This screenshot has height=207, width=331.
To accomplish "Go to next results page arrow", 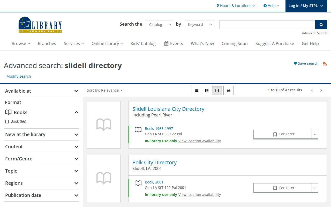I will [x=321, y=90].
